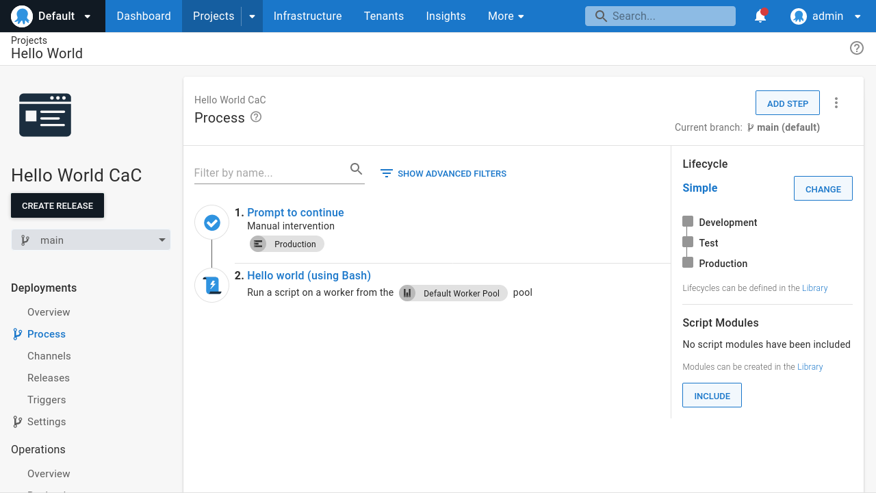Open the overflow menu beside ADD STEP
Image resolution: width=876 pixels, height=493 pixels.
(x=836, y=102)
